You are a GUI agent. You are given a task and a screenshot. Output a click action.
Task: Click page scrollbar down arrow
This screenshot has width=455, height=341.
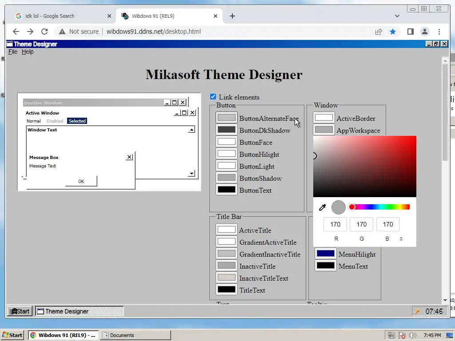point(445,300)
